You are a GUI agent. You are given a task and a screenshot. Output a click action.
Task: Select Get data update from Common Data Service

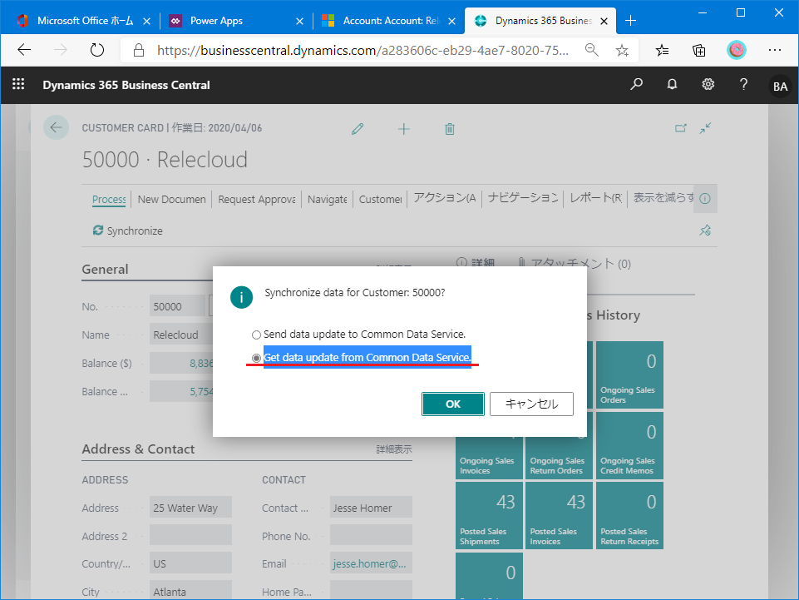click(362, 358)
